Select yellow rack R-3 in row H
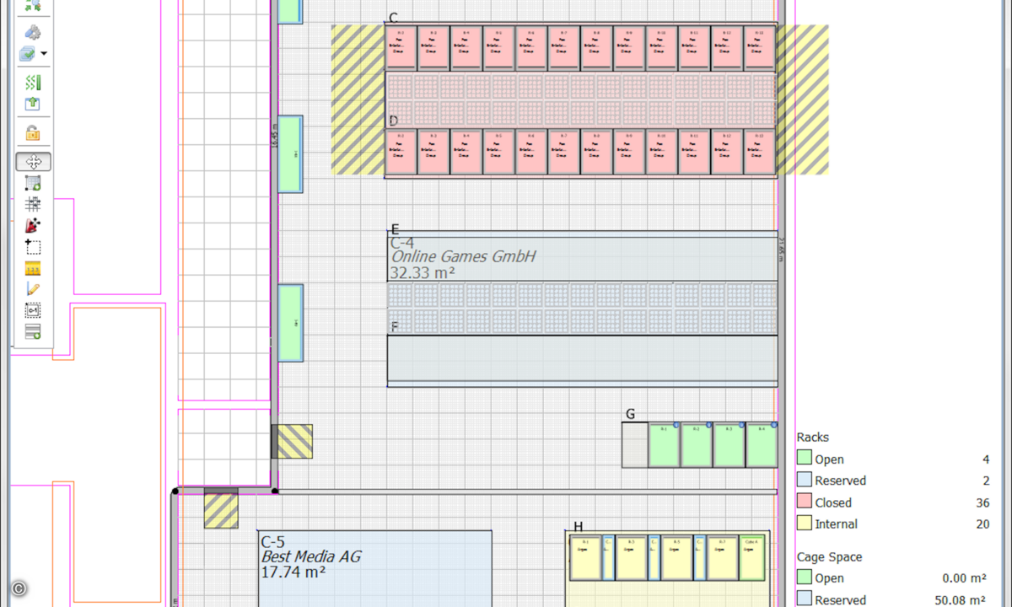1012x607 pixels. 632,557
